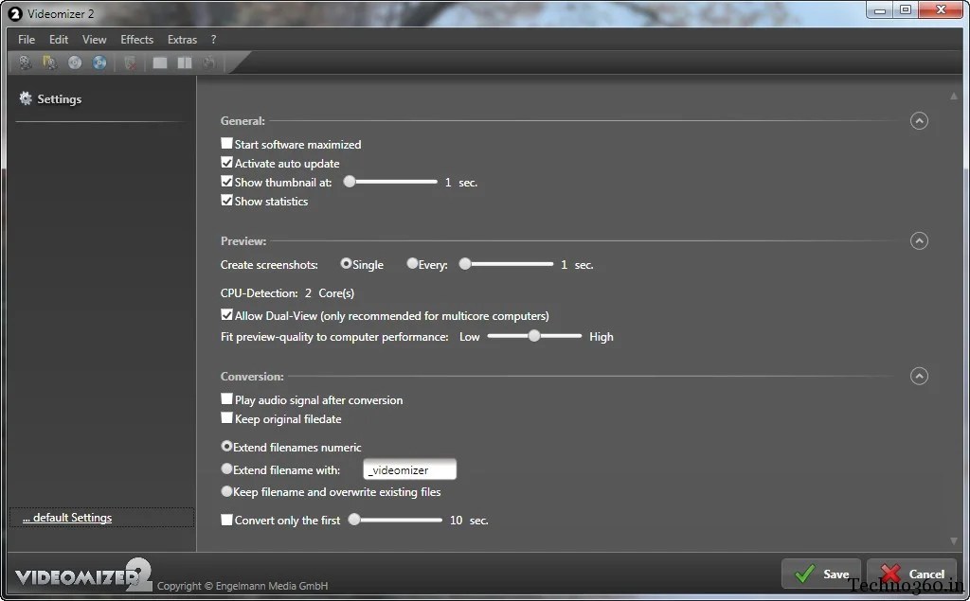Image resolution: width=970 pixels, height=601 pixels.
Task: Click the settings panel scroll down arrow
Action: (x=954, y=541)
